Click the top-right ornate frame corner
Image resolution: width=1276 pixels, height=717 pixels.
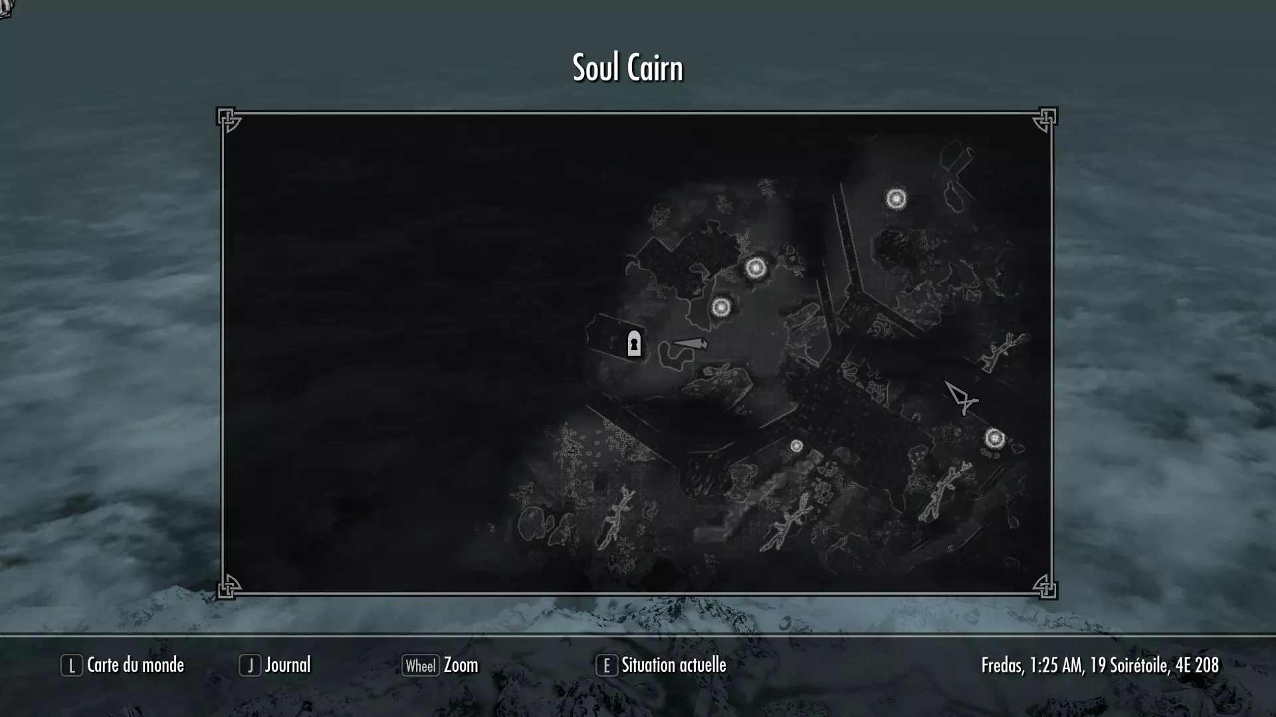(1044, 120)
